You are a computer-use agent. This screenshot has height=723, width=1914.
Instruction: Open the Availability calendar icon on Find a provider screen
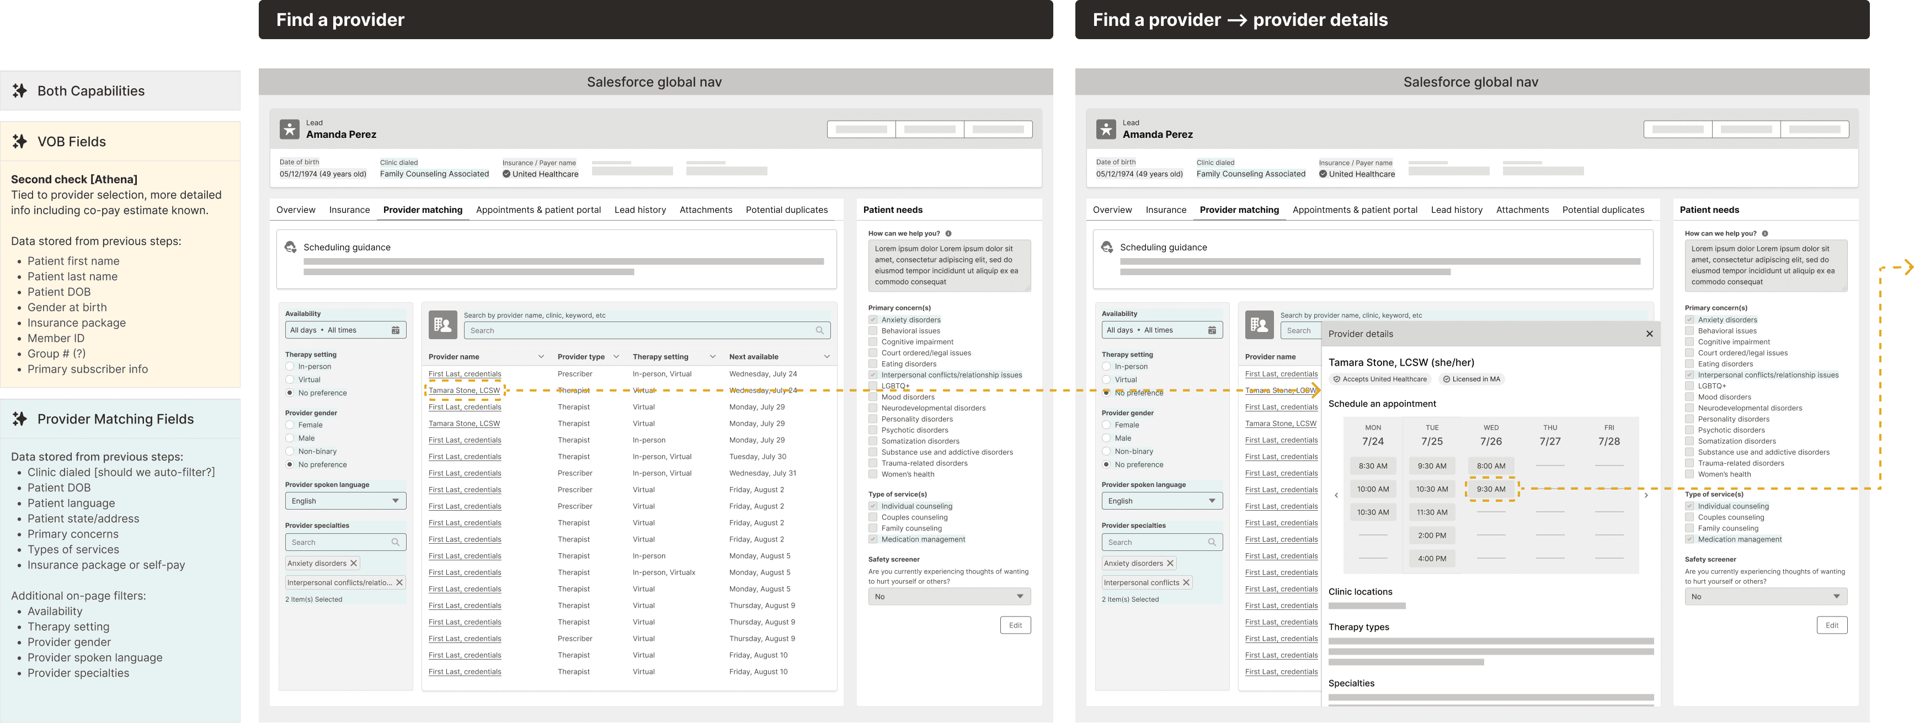[x=395, y=330]
